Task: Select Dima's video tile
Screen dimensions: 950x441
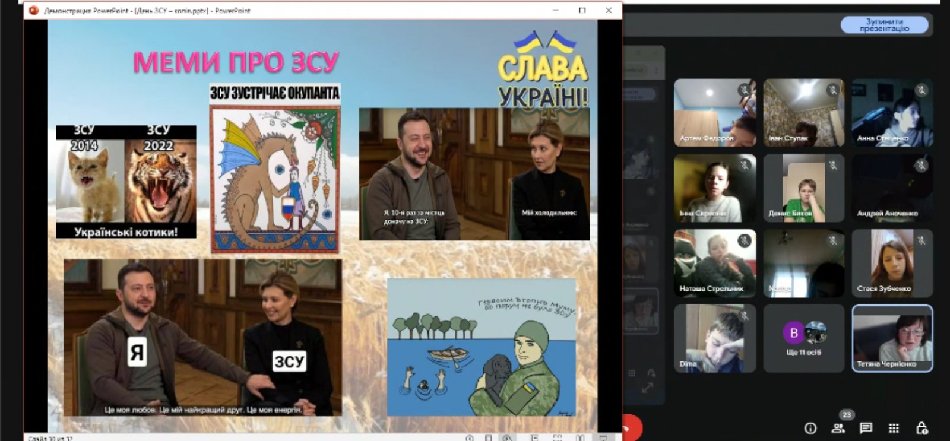Action: 715,338
